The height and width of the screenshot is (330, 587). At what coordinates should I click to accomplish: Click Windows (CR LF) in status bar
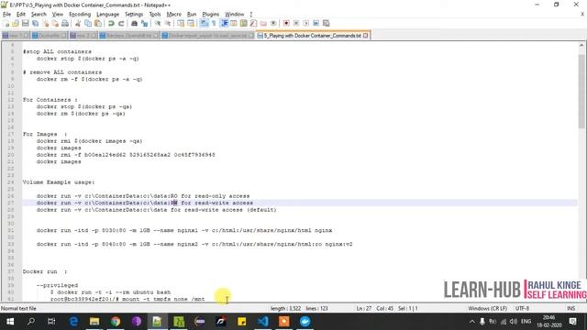point(487,309)
